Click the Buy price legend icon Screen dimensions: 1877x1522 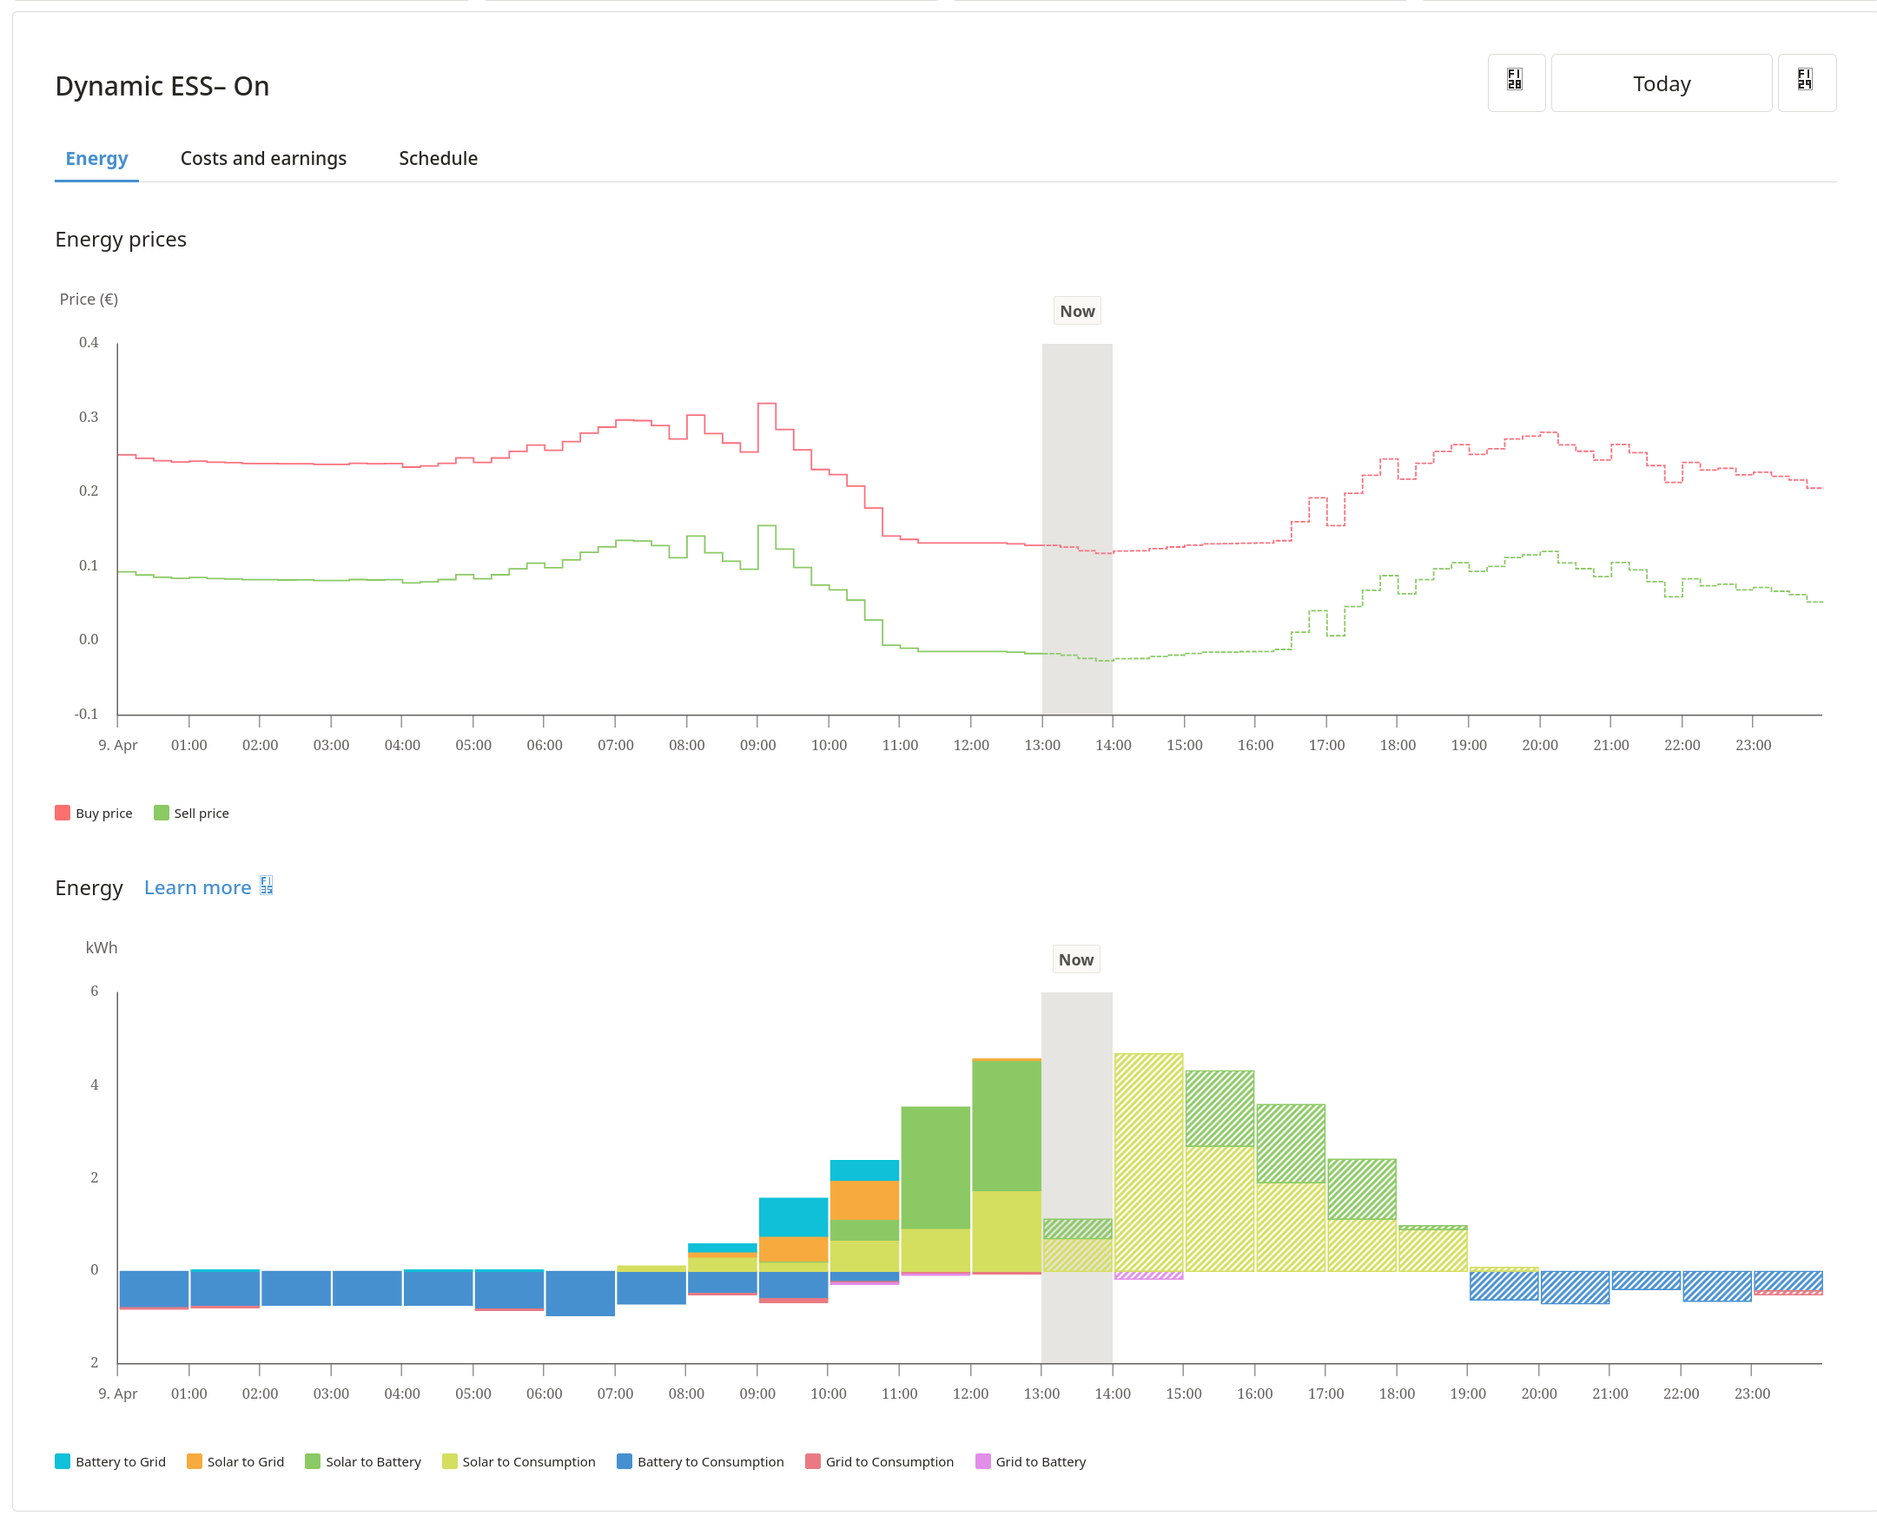[x=62, y=812]
